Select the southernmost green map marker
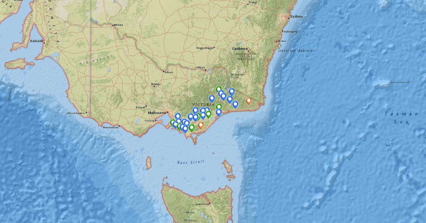 (192, 128)
